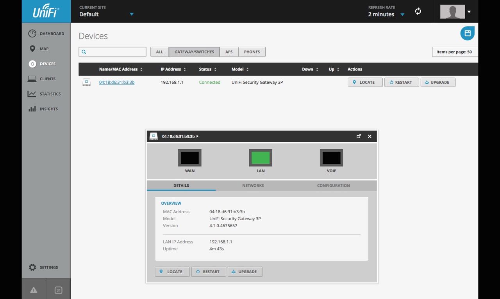Switch to the Configuration tab

[x=333, y=186]
